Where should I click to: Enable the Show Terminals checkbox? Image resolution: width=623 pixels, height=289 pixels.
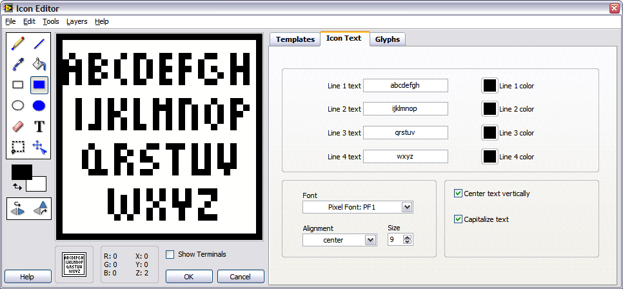[170, 254]
